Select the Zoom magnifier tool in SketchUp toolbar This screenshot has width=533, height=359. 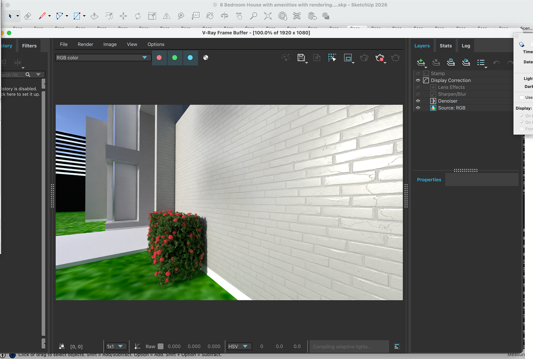pyautogui.click(x=253, y=16)
